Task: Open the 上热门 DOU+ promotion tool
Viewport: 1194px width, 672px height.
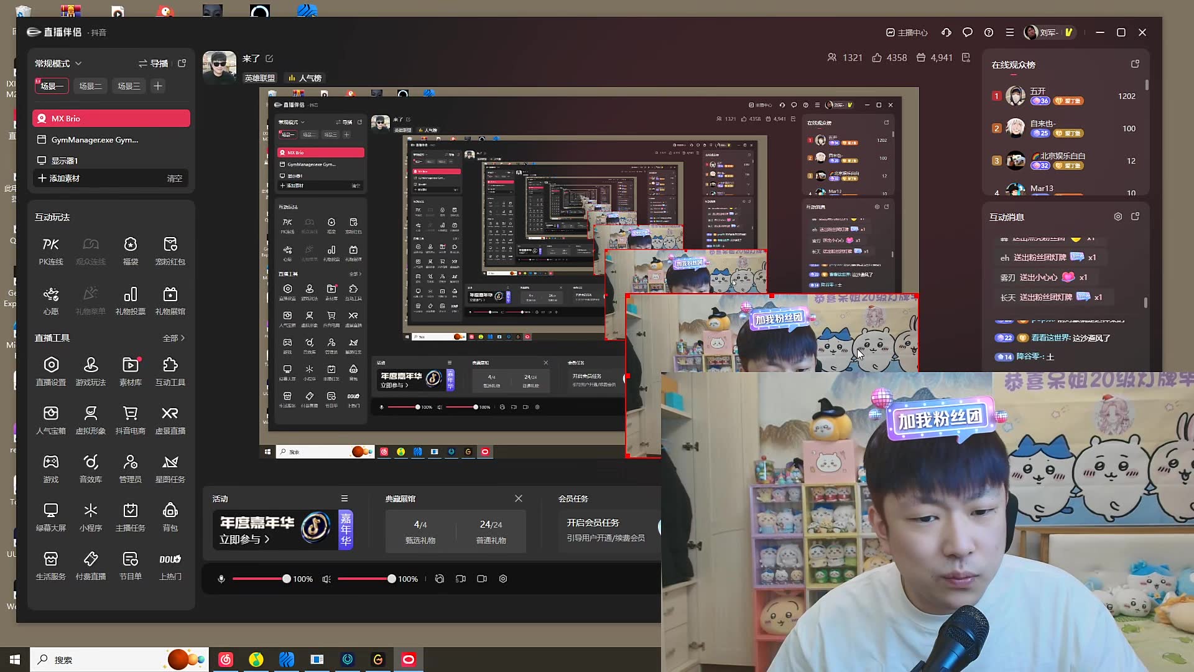Action: (170, 566)
